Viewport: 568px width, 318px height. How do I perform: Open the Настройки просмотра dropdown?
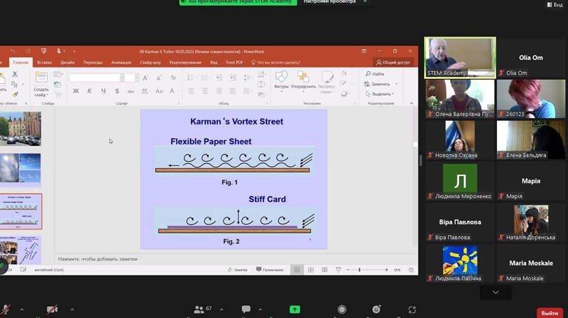pos(333,2)
